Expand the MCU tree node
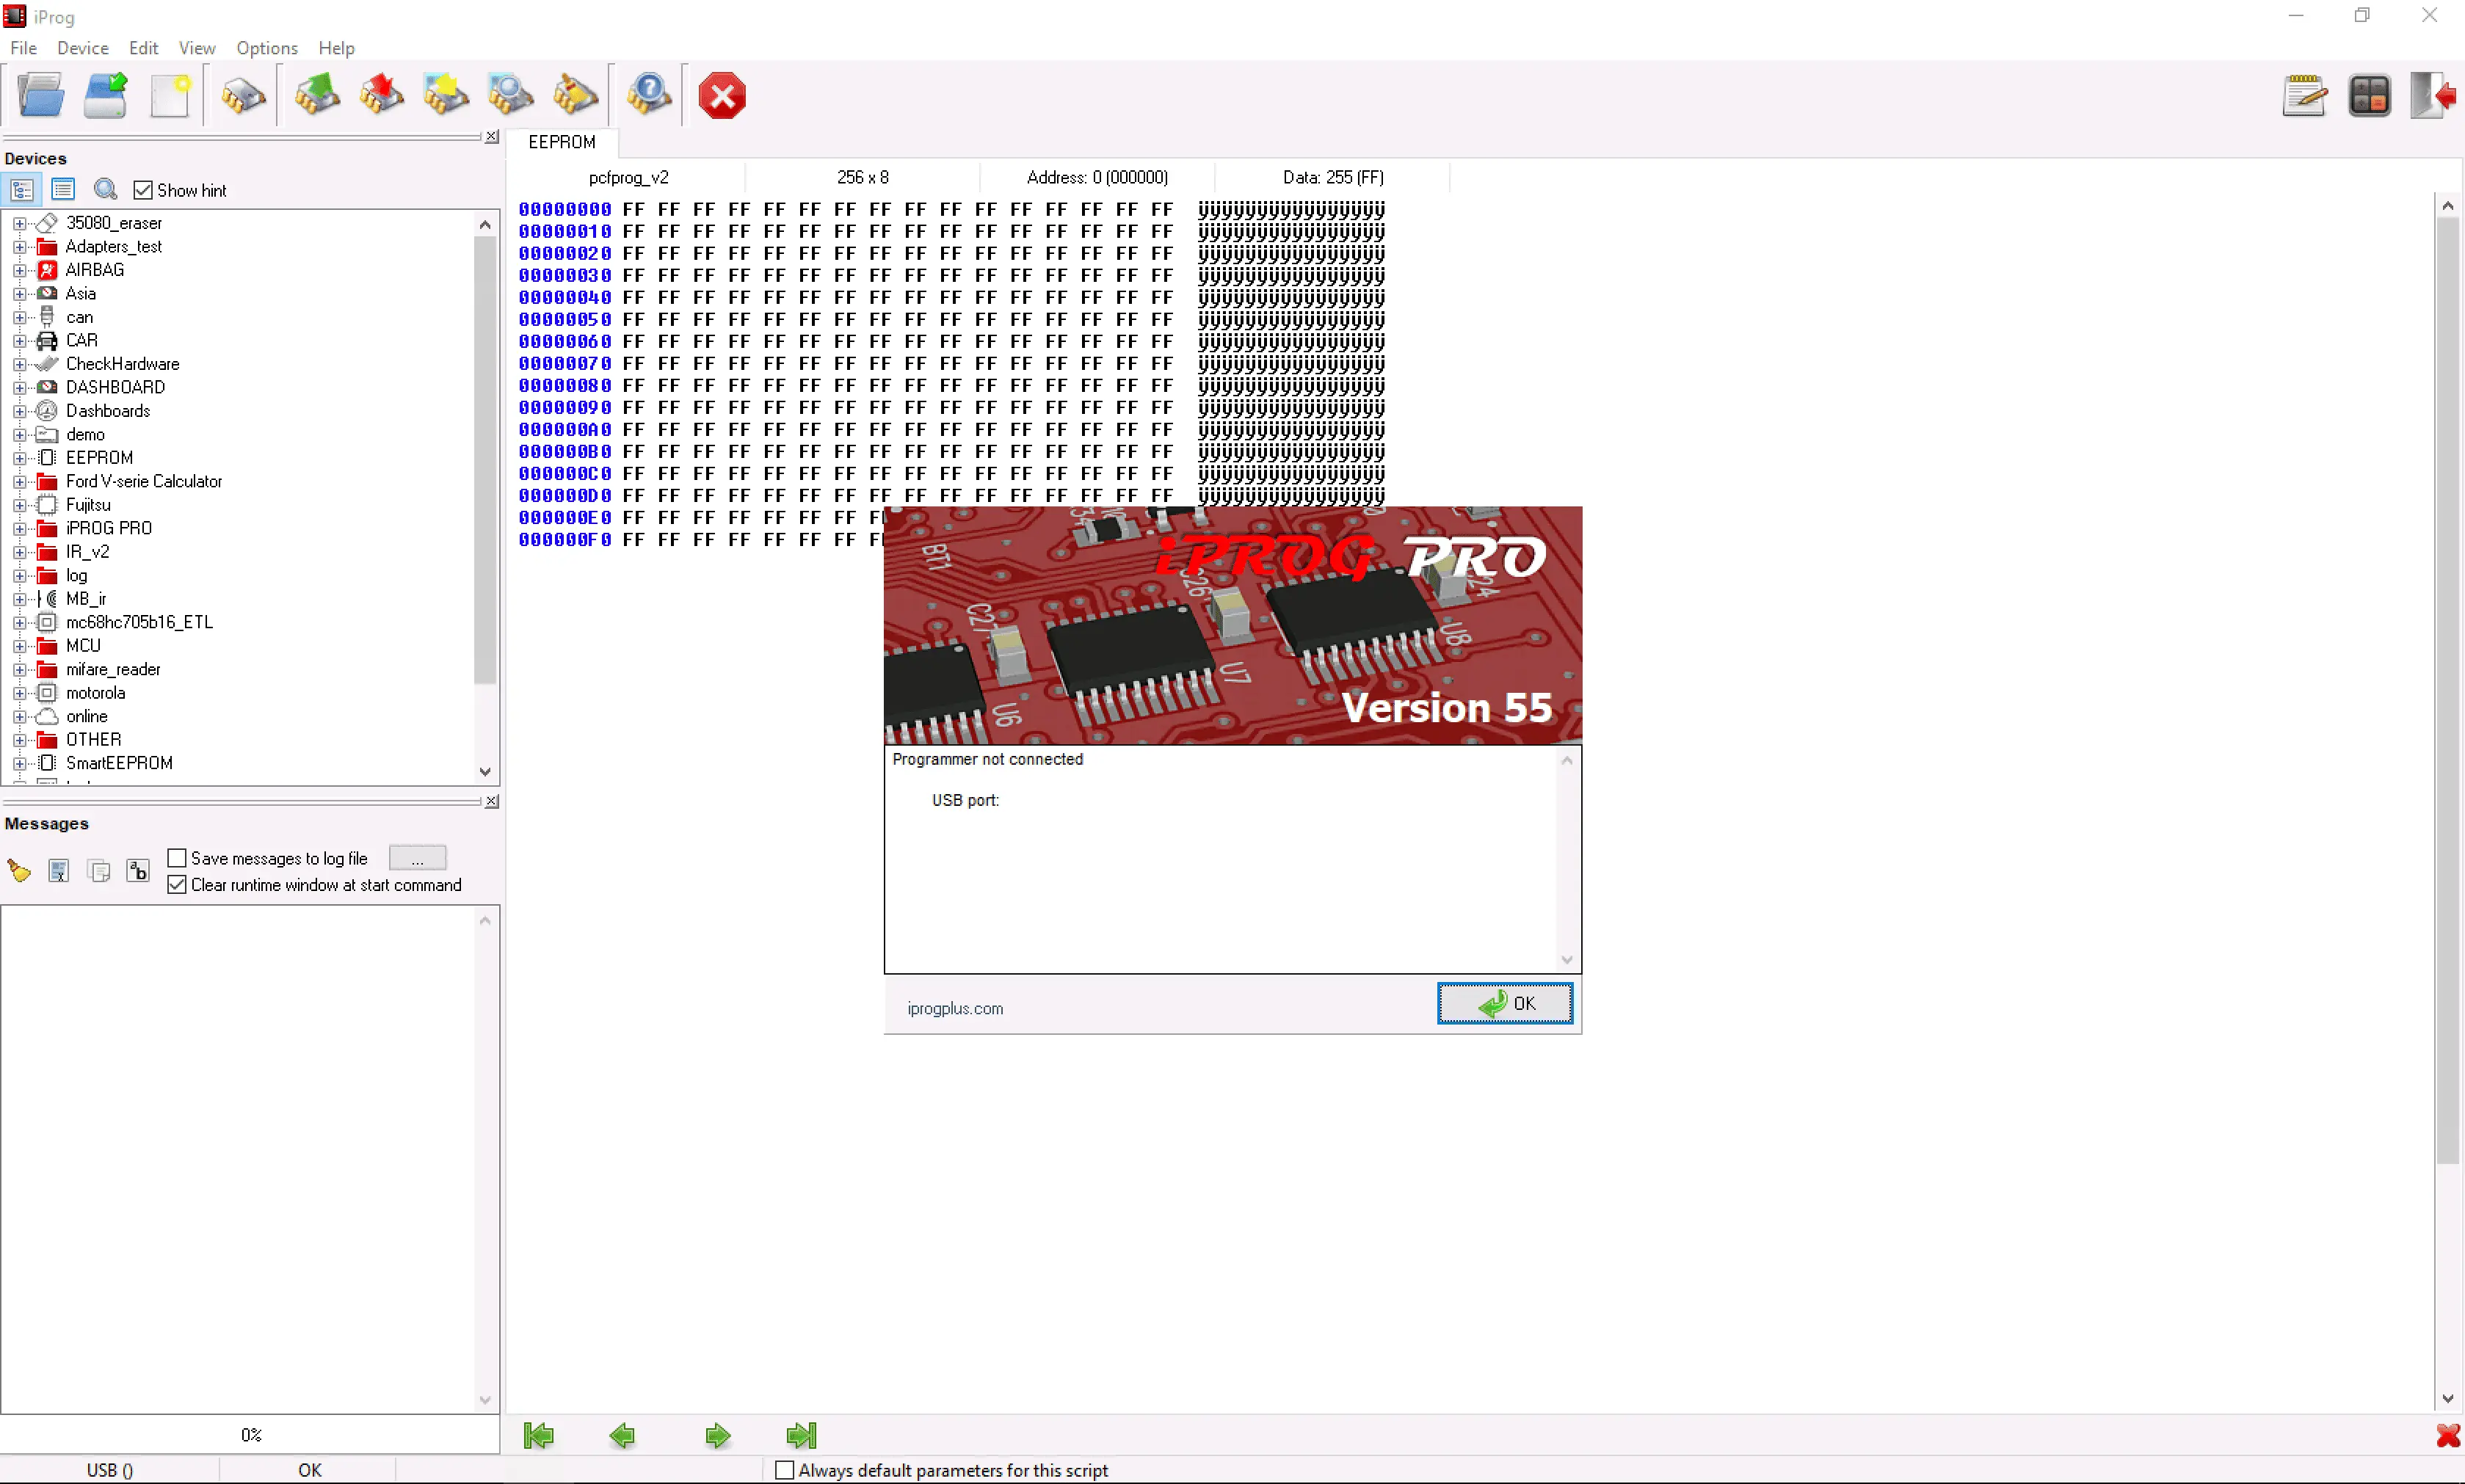Image resolution: width=2465 pixels, height=1484 pixels. pyautogui.click(x=19, y=646)
